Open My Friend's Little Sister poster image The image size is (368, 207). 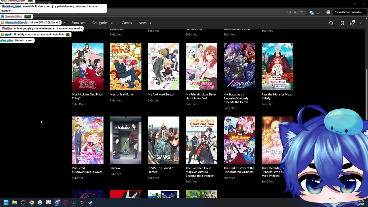click(x=202, y=67)
